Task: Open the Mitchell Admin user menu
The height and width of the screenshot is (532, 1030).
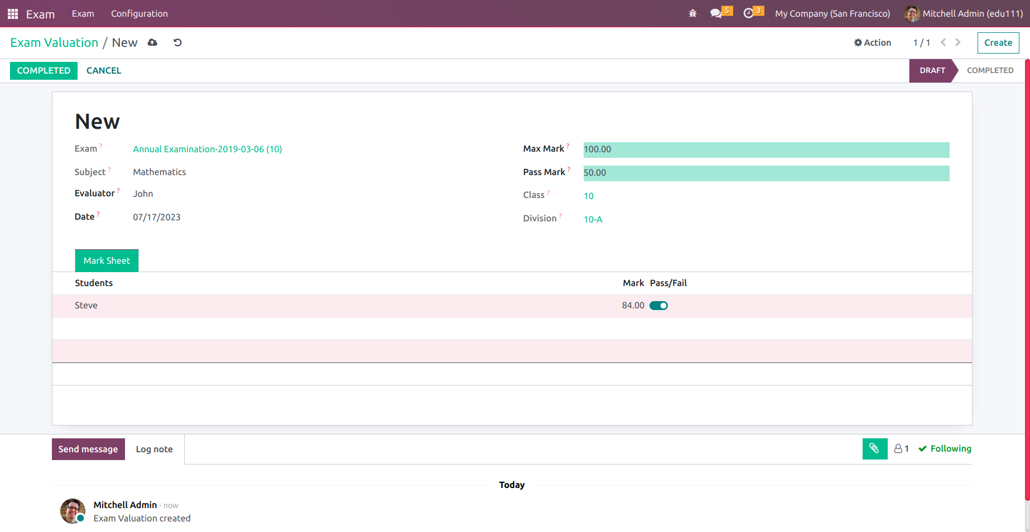Action: (964, 13)
